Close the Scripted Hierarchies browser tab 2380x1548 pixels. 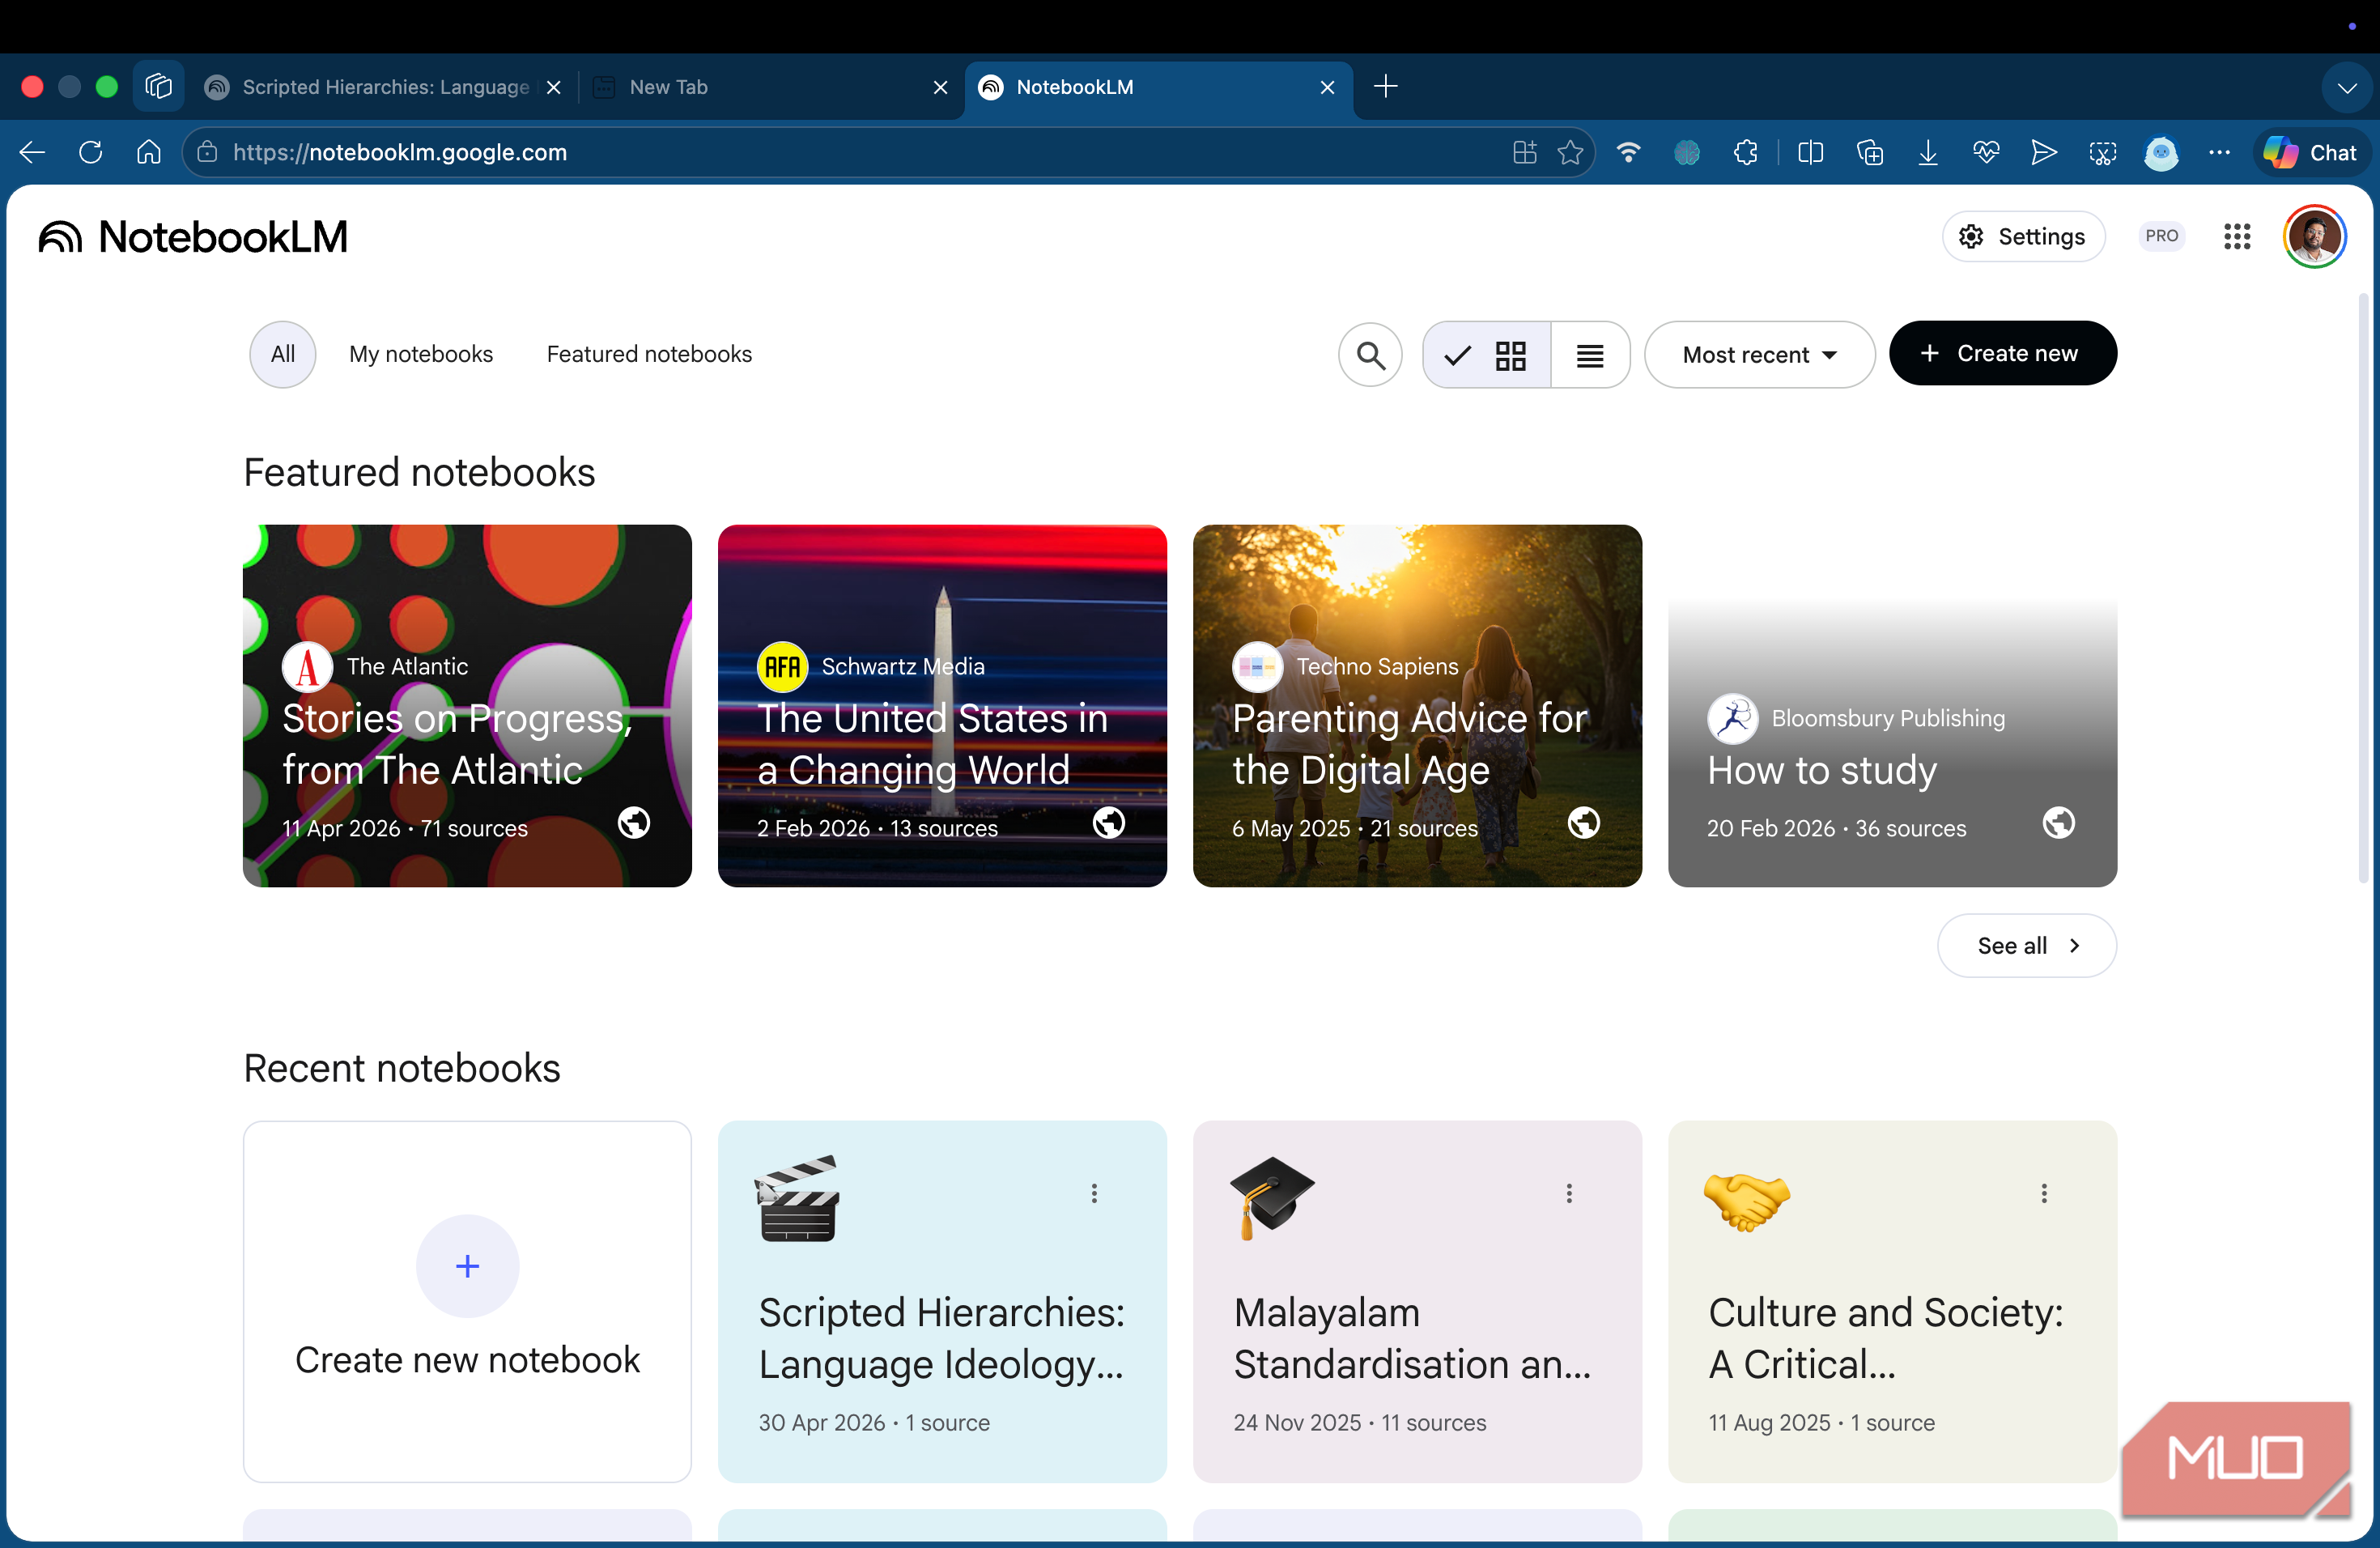point(554,87)
